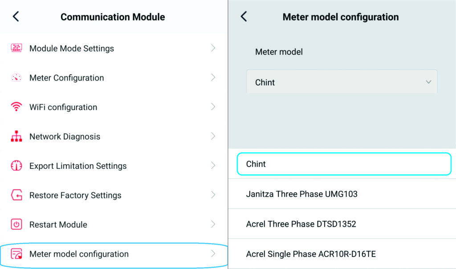Click the Meter model configuration icon

[16, 254]
